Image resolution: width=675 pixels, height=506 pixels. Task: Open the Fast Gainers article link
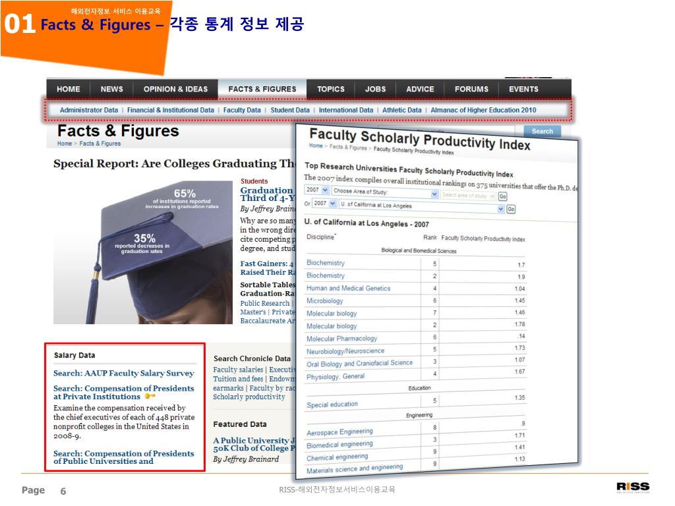(x=268, y=268)
